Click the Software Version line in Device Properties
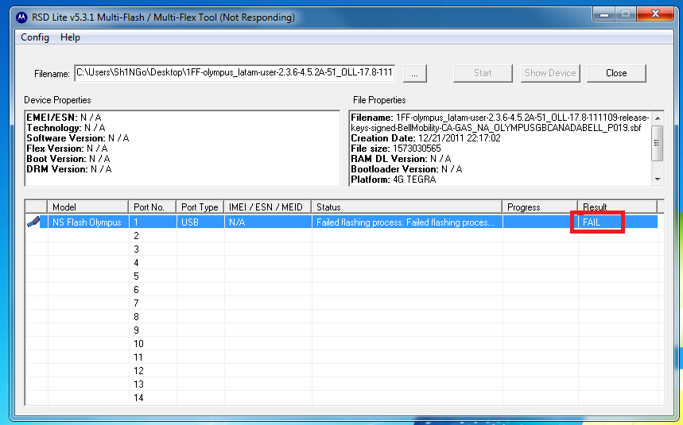683x425 pixels. click(x=78, y=138)
